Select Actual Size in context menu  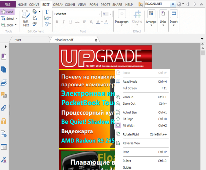click(x=142, y=112)
